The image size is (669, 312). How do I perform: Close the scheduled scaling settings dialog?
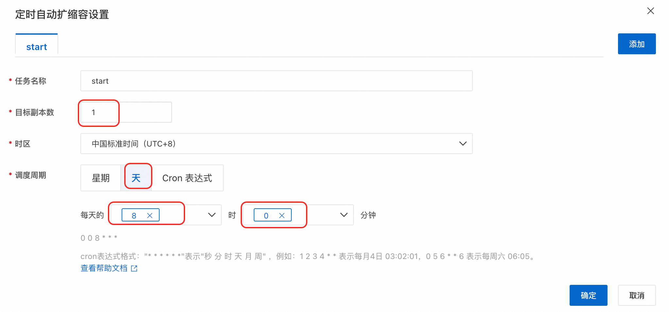[x=650, y=11]
